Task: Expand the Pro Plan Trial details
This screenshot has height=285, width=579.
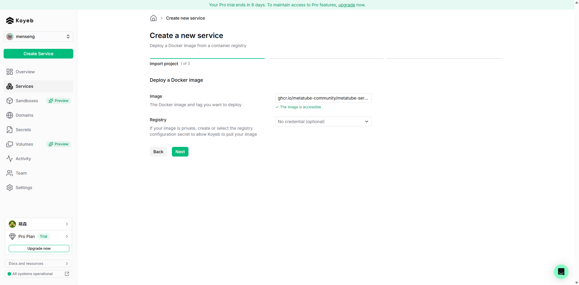Action: (38, 236)
